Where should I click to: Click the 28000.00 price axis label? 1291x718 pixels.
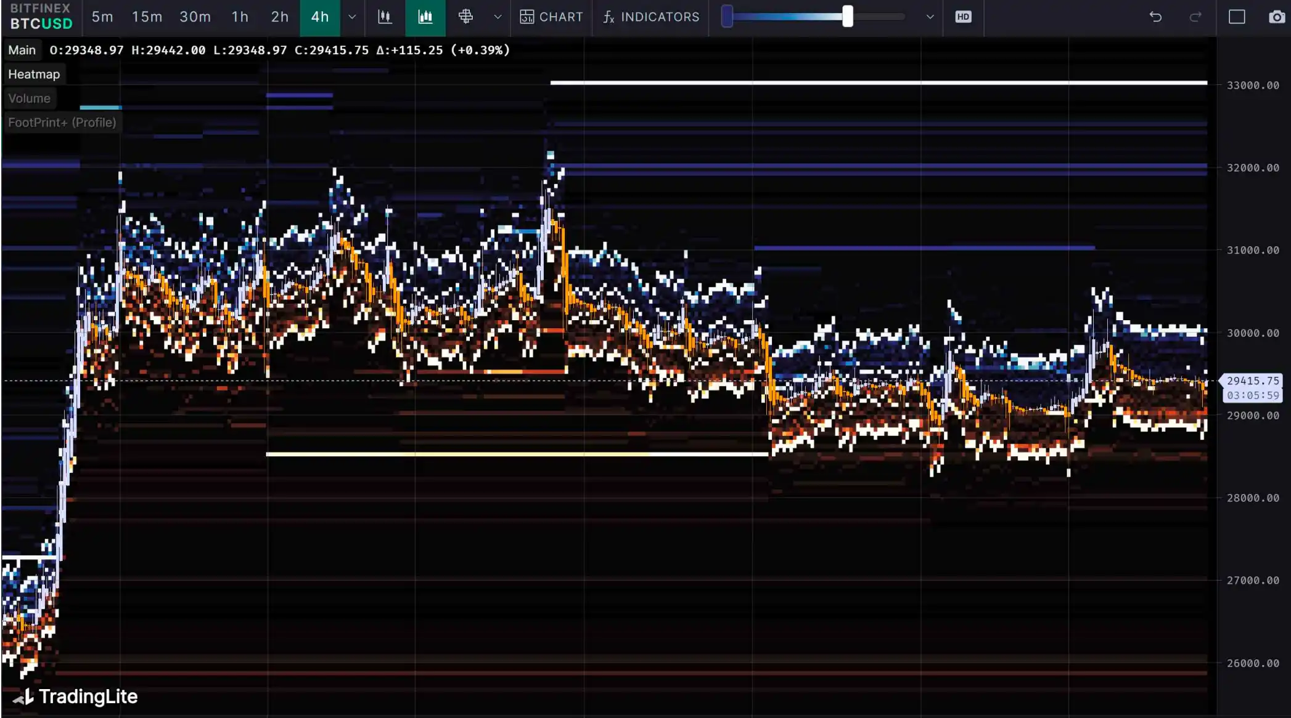pos(1253,498)
